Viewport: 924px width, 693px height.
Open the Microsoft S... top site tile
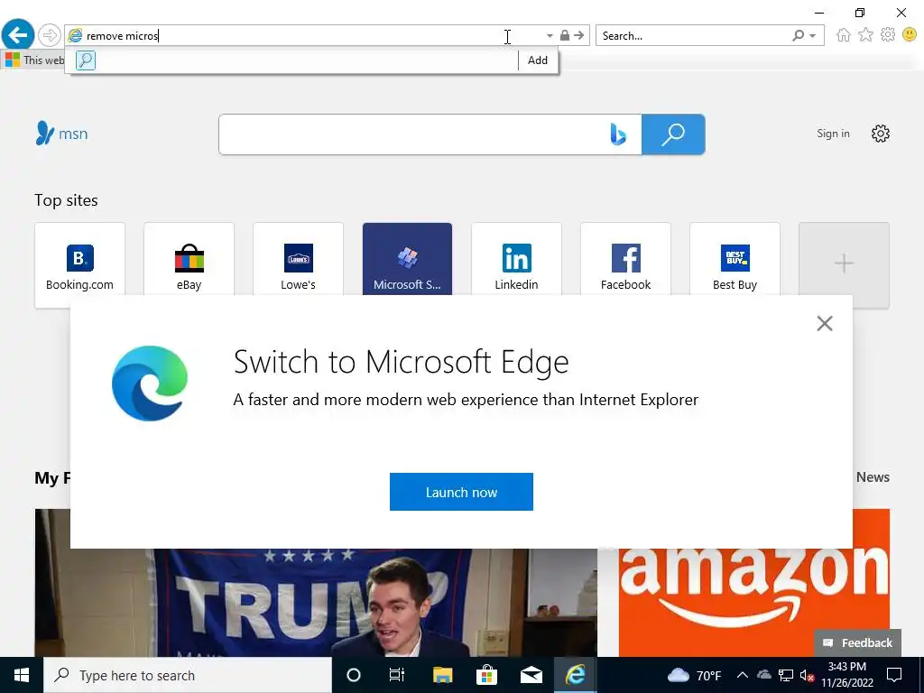pyautogui.click(x=407, y=259)
